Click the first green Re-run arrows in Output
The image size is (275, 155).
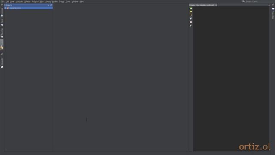(191, 8)
